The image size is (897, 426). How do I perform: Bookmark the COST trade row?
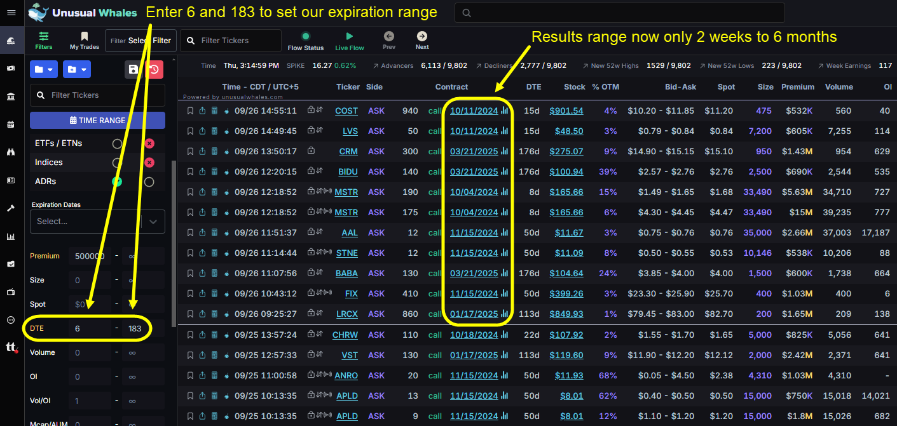(190, 110)
